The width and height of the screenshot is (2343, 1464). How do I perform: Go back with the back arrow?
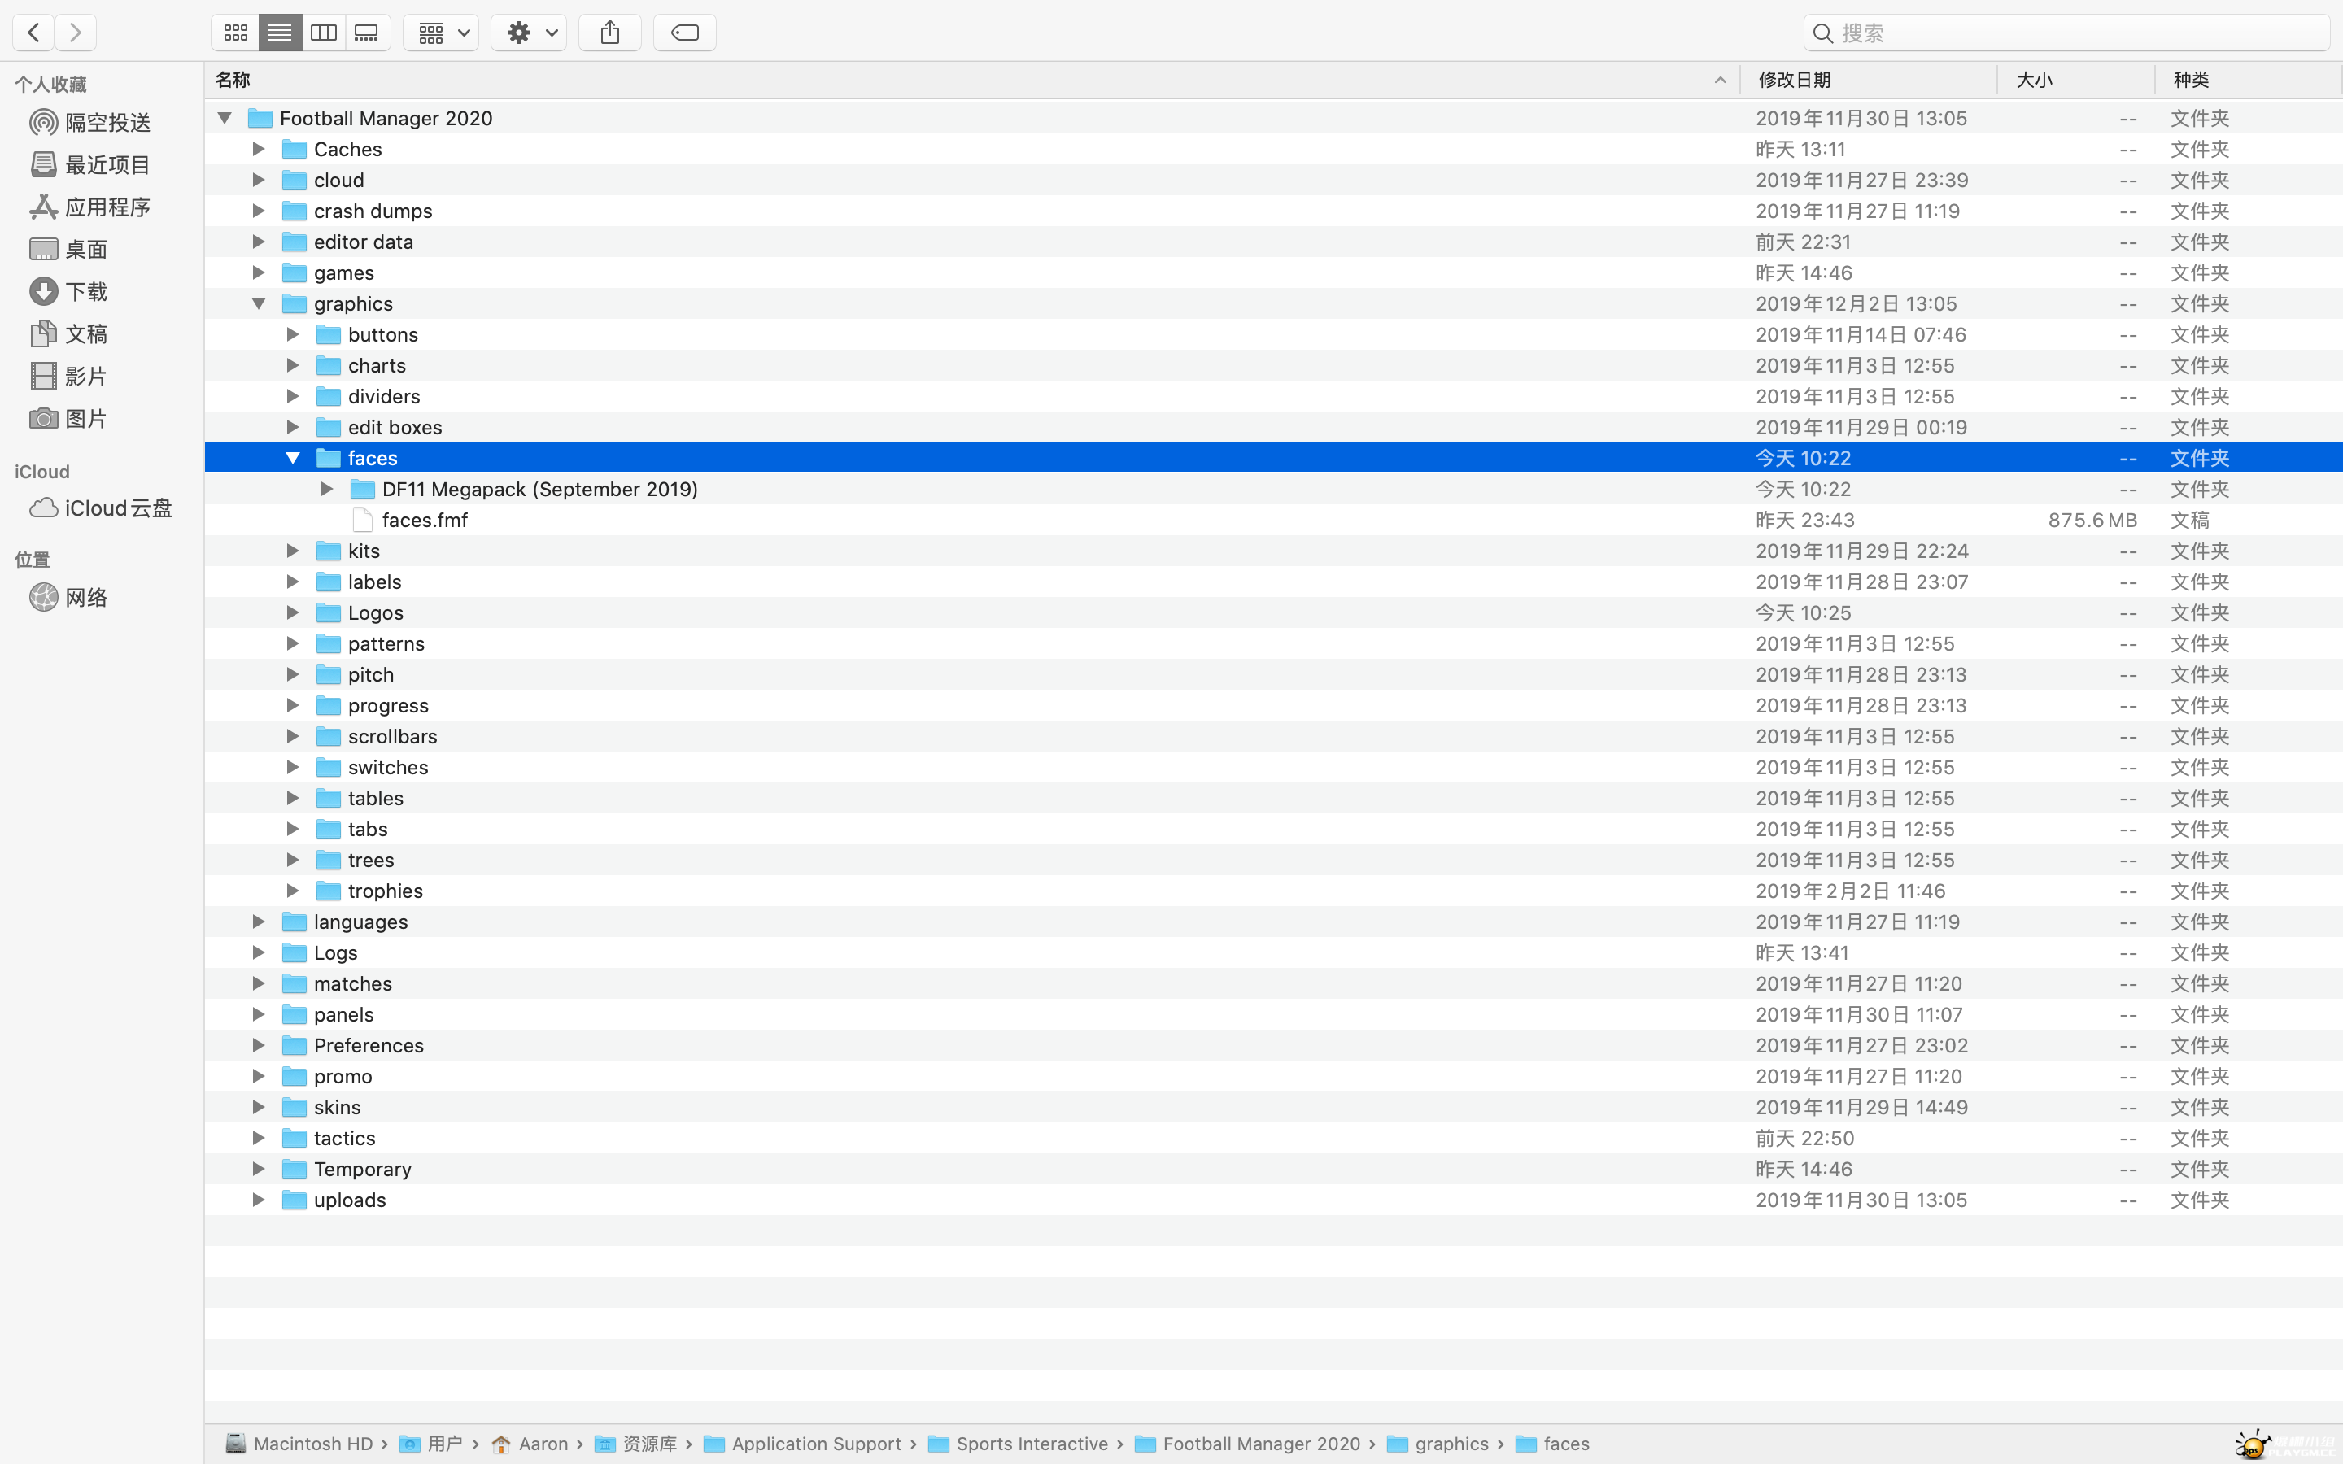point(34,33)
